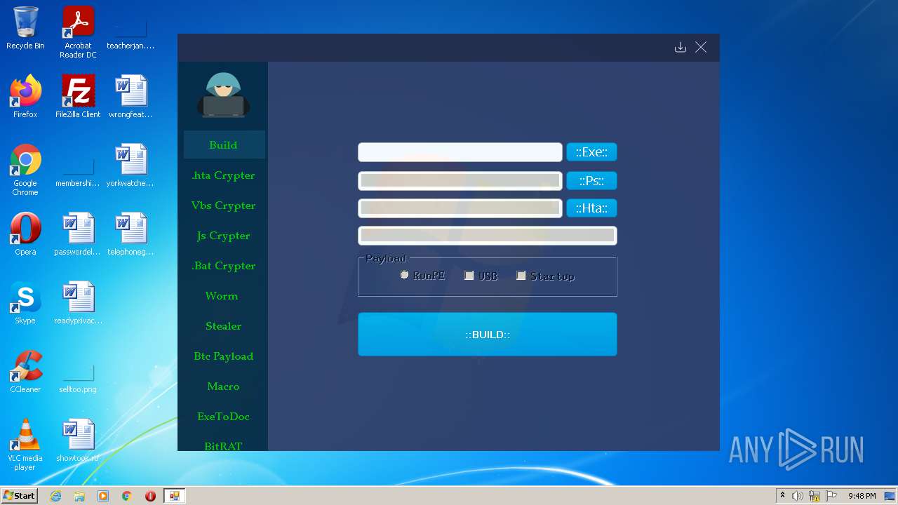
Task: Open the Build section
Action: click(224, 145)
